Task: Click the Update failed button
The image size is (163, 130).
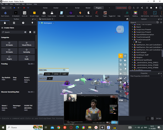Action: 121,8
